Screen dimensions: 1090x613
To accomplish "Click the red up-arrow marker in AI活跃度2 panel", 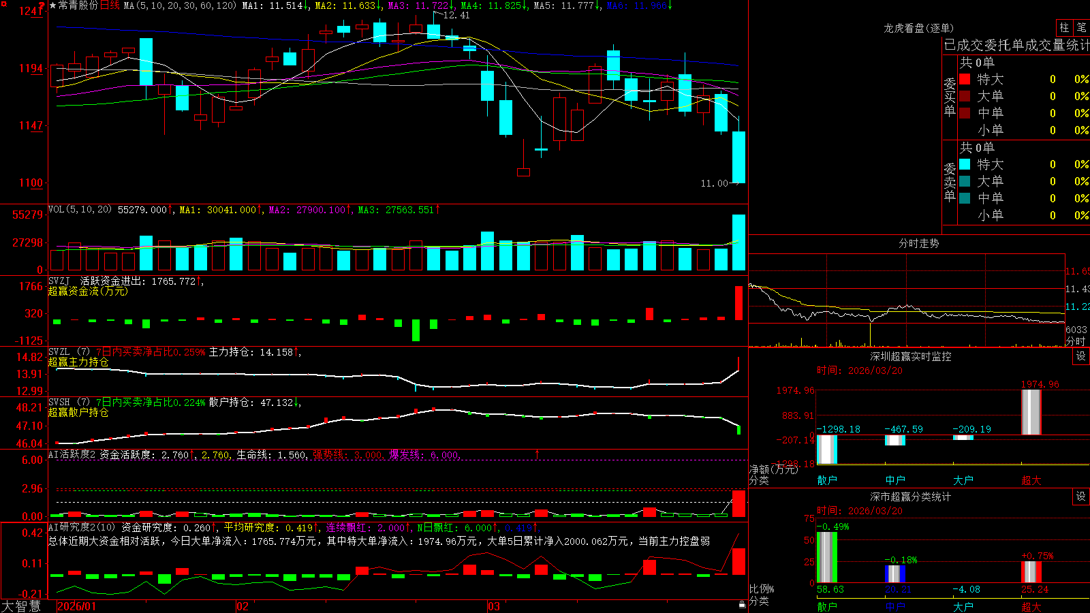I will click(538, 454).
